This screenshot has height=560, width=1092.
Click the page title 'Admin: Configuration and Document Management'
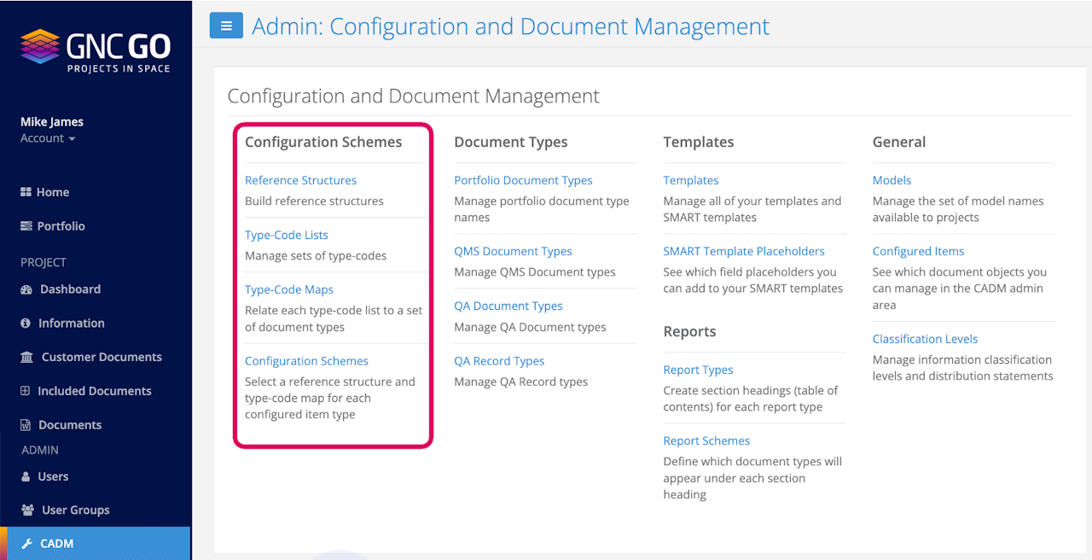510,26
